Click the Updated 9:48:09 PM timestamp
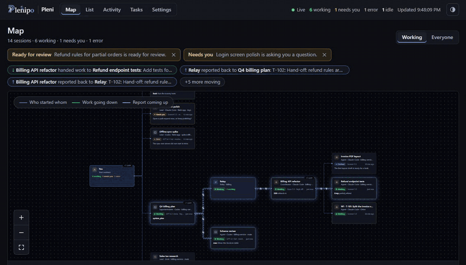 pos(419,10)
